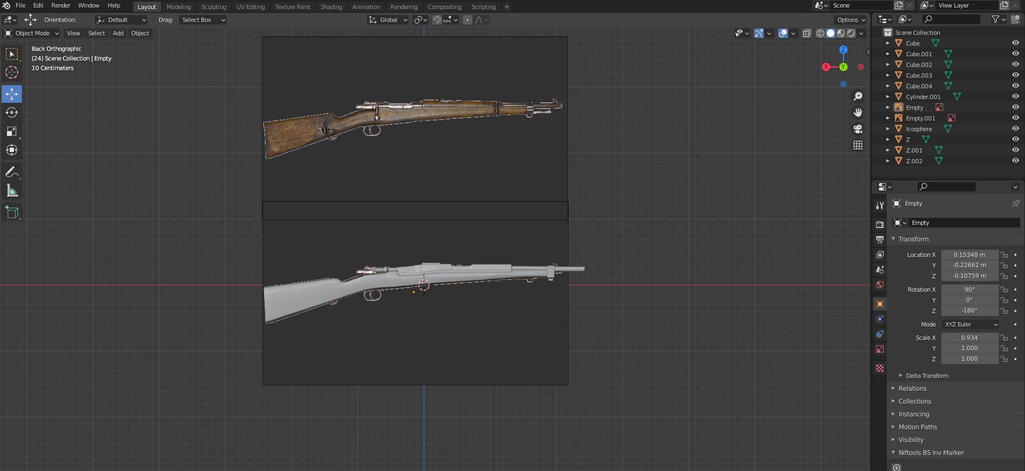
Task: Select Cylinder.001 in the outliner
Action: [x=923, y=97]
